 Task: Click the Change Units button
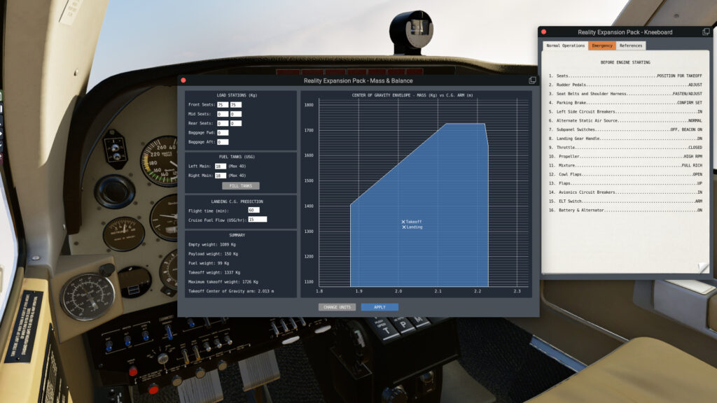pyautogui.click(x=337, y=307)
